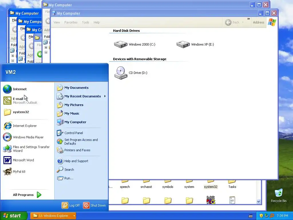The height and width of the screenshot is (220, 293).
Task: Select the srchasst folder
Action: tap(146, 187)
